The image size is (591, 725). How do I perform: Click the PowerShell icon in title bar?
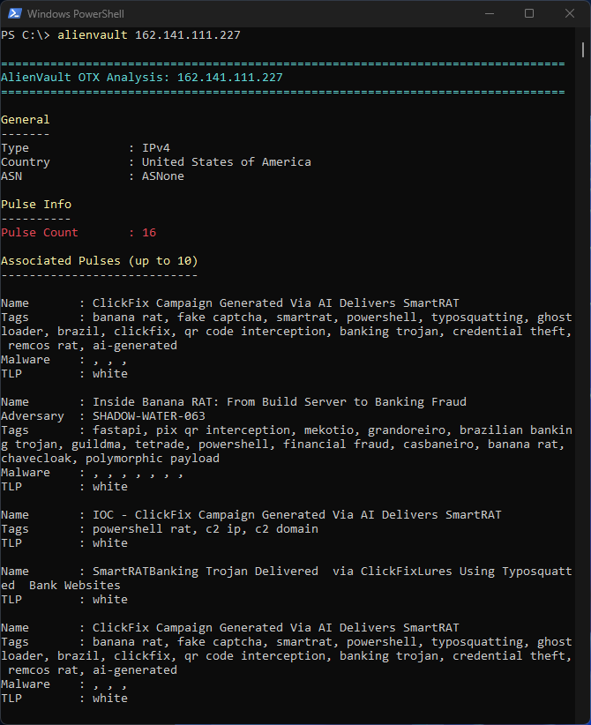(x=14, y=13)
